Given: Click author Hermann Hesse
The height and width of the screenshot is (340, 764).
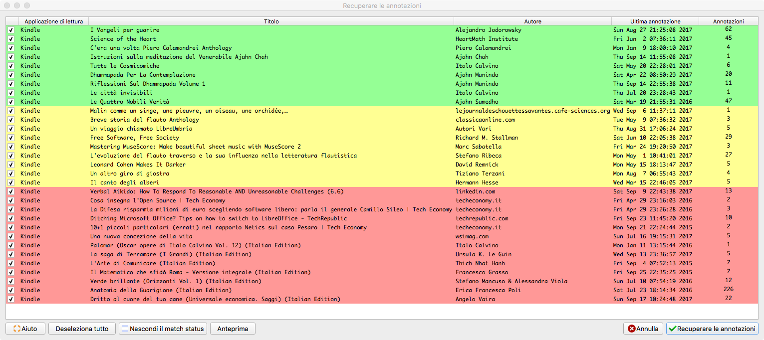Looking at the screenshot, I should [x=477, y=182].
